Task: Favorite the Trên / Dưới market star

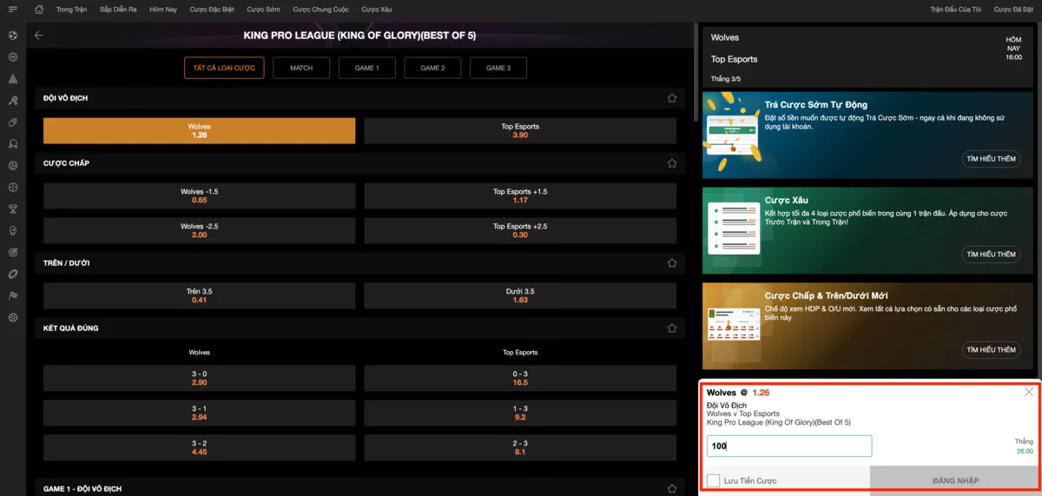Action: point(672,263)
